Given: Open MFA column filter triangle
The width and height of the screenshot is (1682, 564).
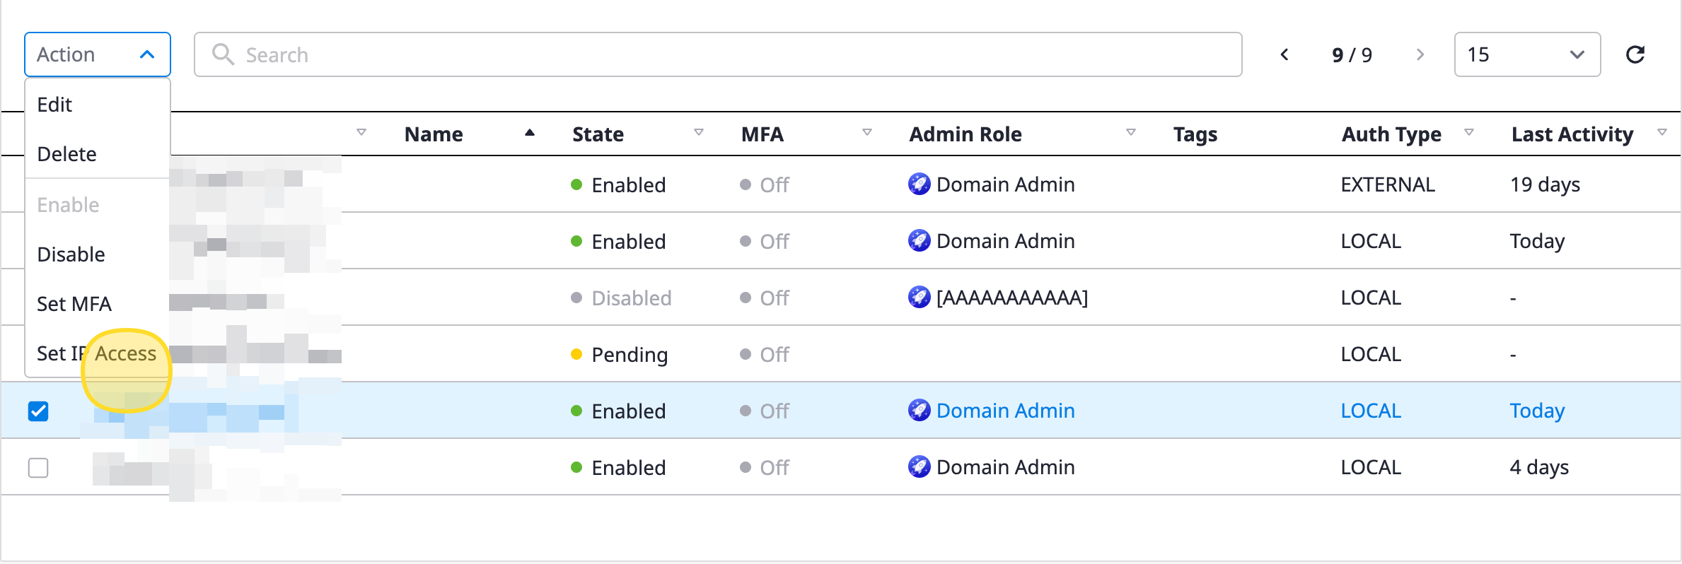Looking at the screenshot, I should click(x=867, y=133).
